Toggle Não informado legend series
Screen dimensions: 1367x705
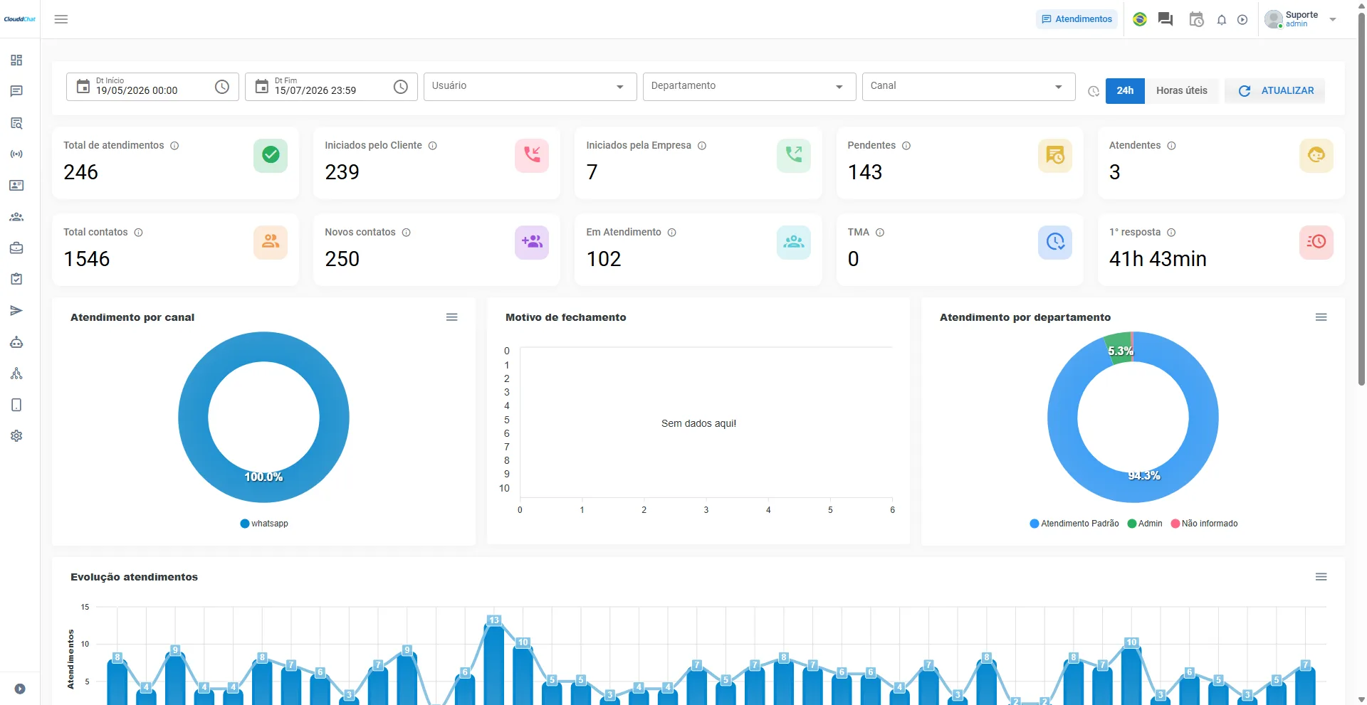1205,524
